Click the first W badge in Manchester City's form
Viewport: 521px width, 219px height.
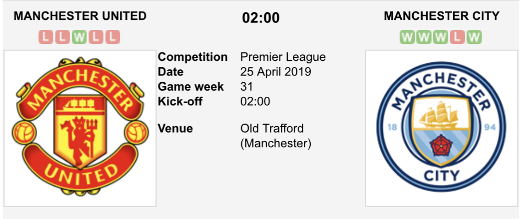click(407, 37)
